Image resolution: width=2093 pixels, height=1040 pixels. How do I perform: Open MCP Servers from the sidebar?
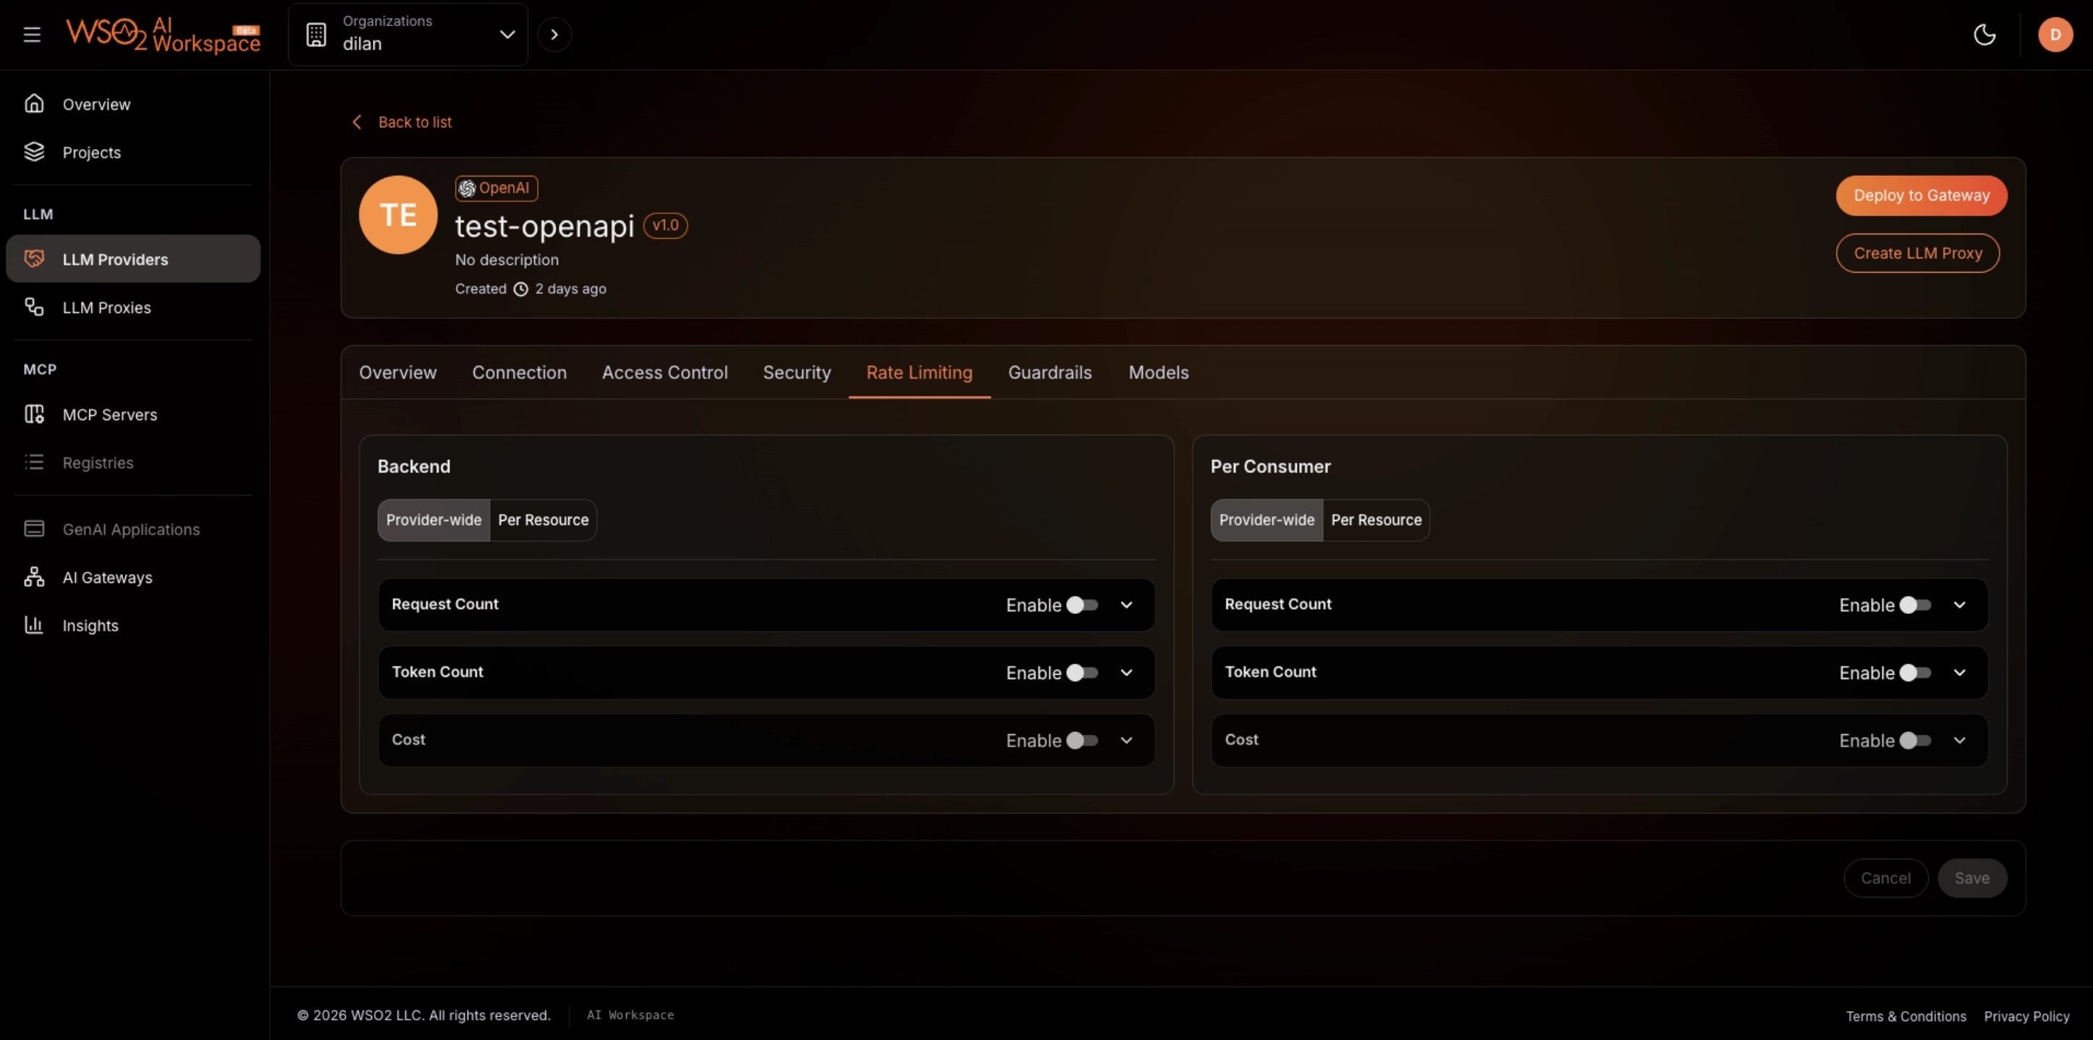pos(110,415)
